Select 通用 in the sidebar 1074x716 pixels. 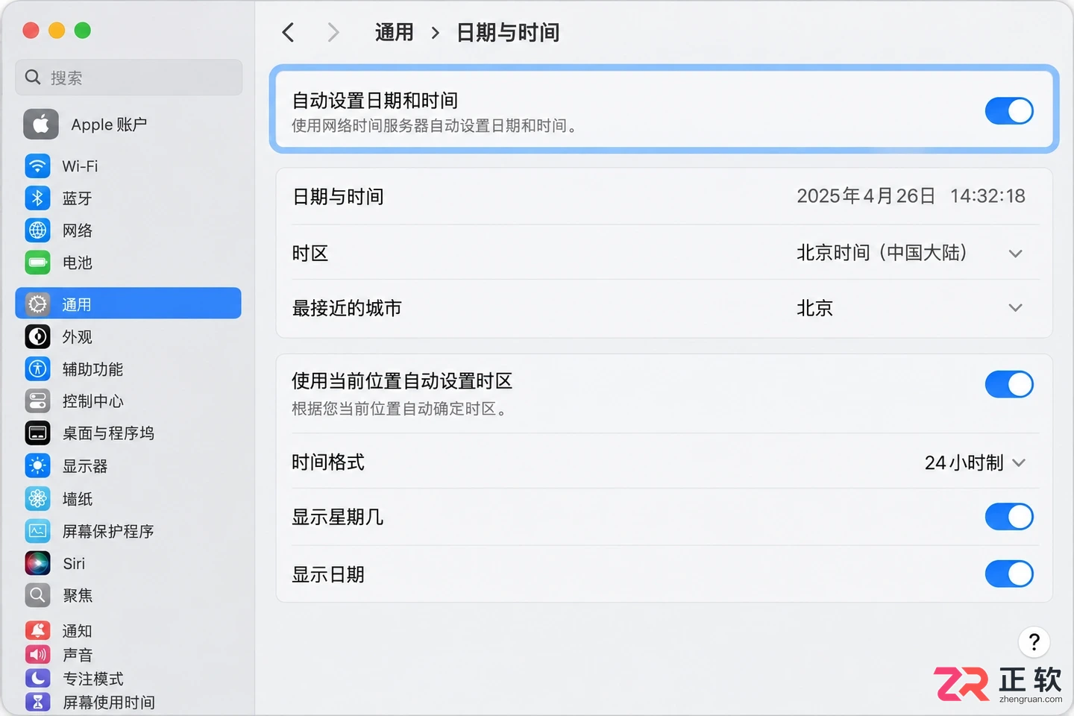pyautogui.click(x=128, y=304)
